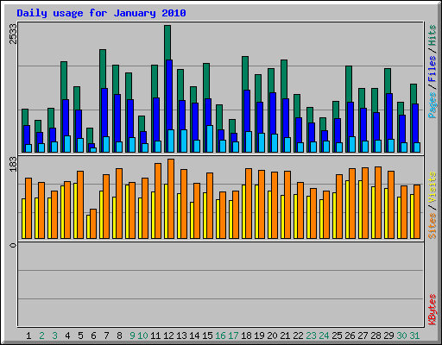Image resolution: width=442 pixels, height=345 pixels.
Task: Click the orange Visits bar for day 12
Action: (x=171, y=198)
